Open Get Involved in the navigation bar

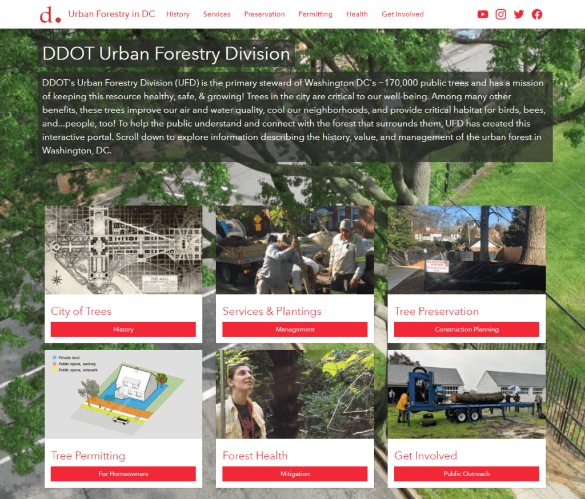click(403, 14)
